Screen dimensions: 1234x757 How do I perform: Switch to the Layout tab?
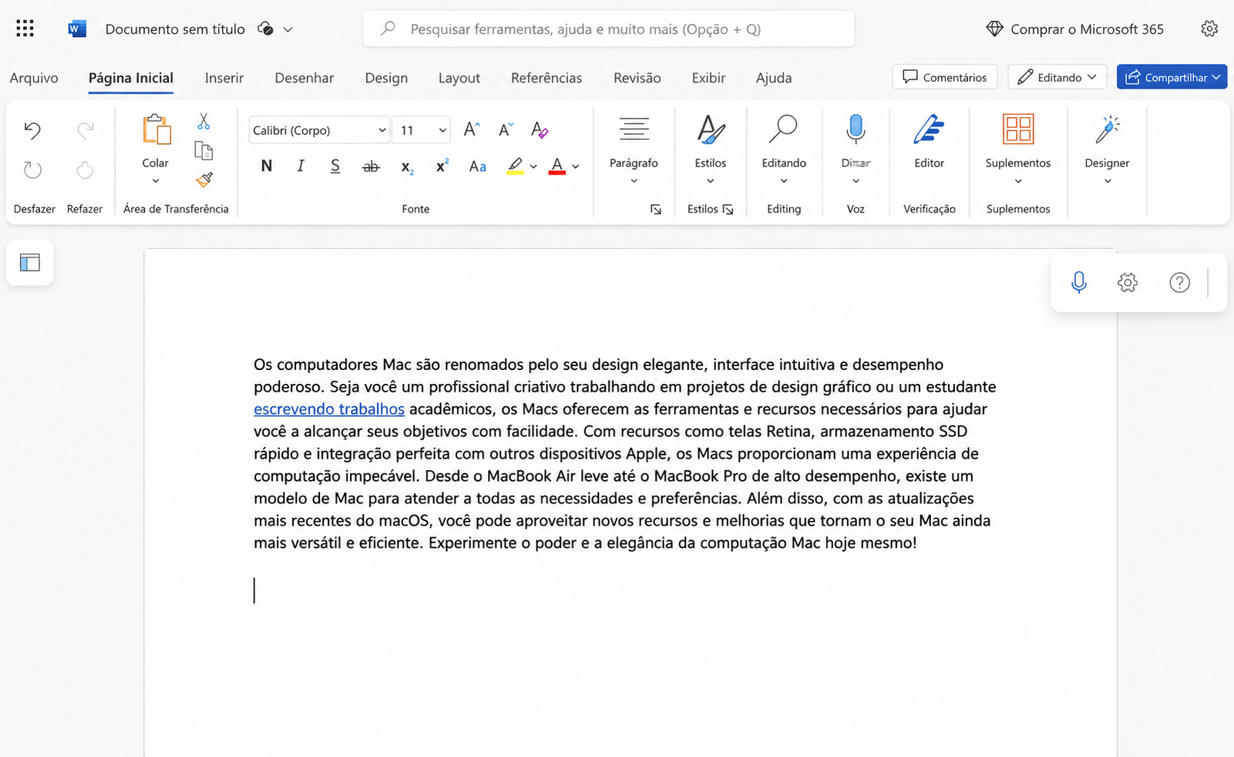coord(459,78)
